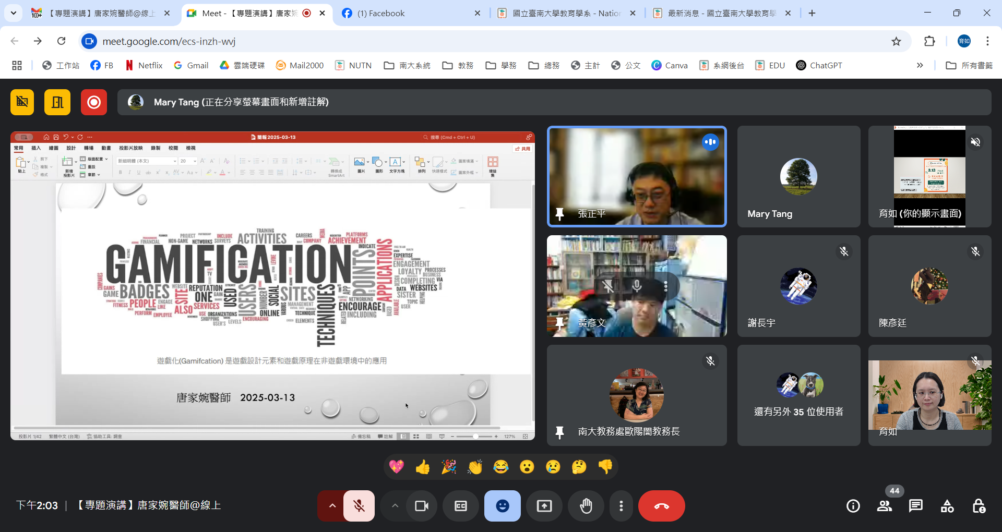Unmute your microphone
The width and height of the screenshot is (1002, 532).
click(x=359, y=505)
